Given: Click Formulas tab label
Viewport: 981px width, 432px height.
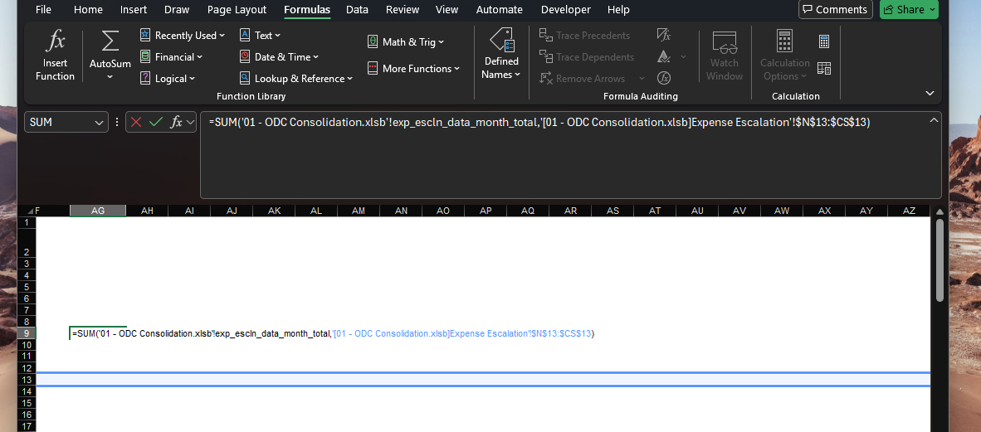Looking at the screenshot, I should coord(306,9).
